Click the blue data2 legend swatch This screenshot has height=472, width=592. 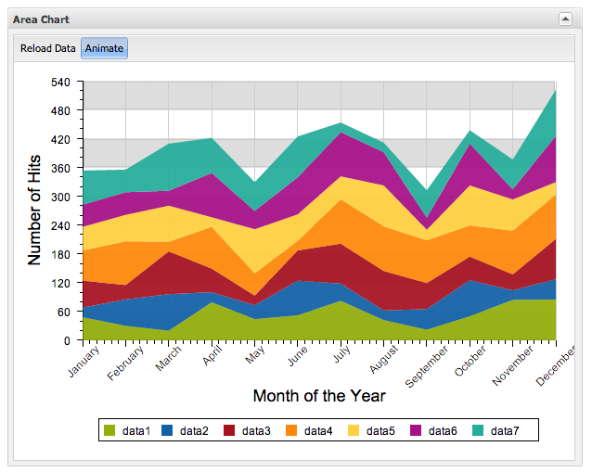(168, 430)
